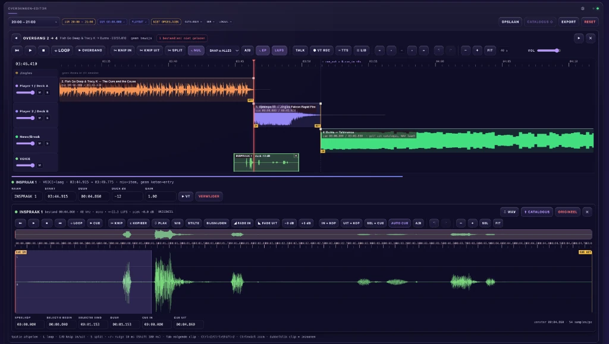This screenshot has height=344, width=609.
Task: Toggle the EP button
Action: pyautogui.click(x=263, y=51)
